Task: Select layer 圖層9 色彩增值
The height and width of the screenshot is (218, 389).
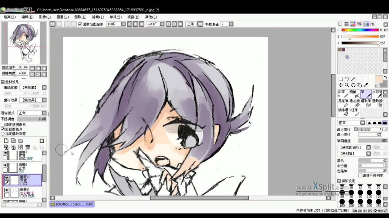Action: pyautogui.click(x=22, y=192)
